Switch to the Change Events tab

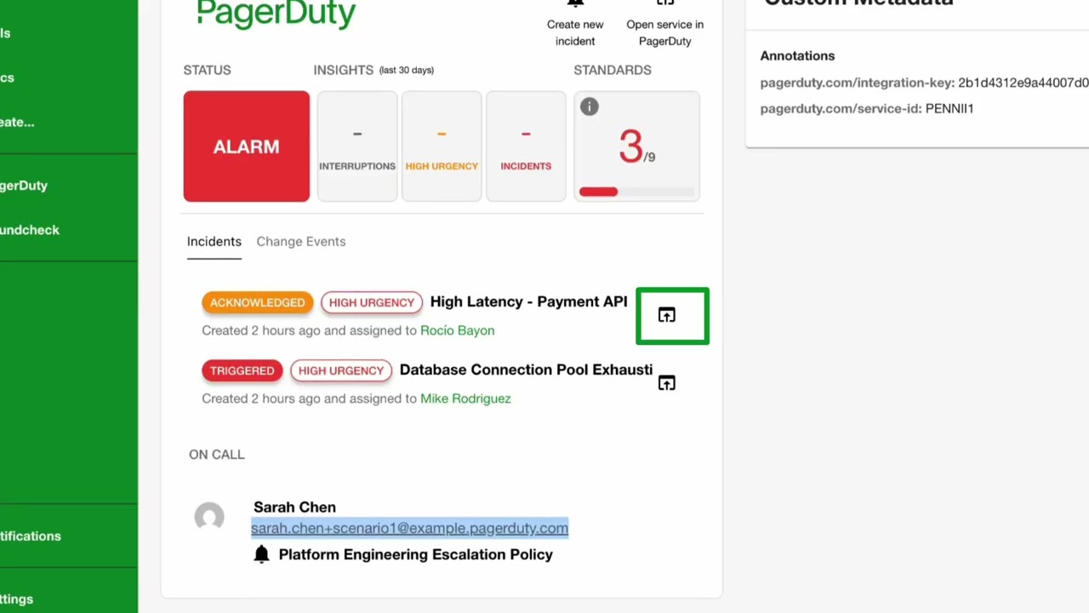[301, 242]
